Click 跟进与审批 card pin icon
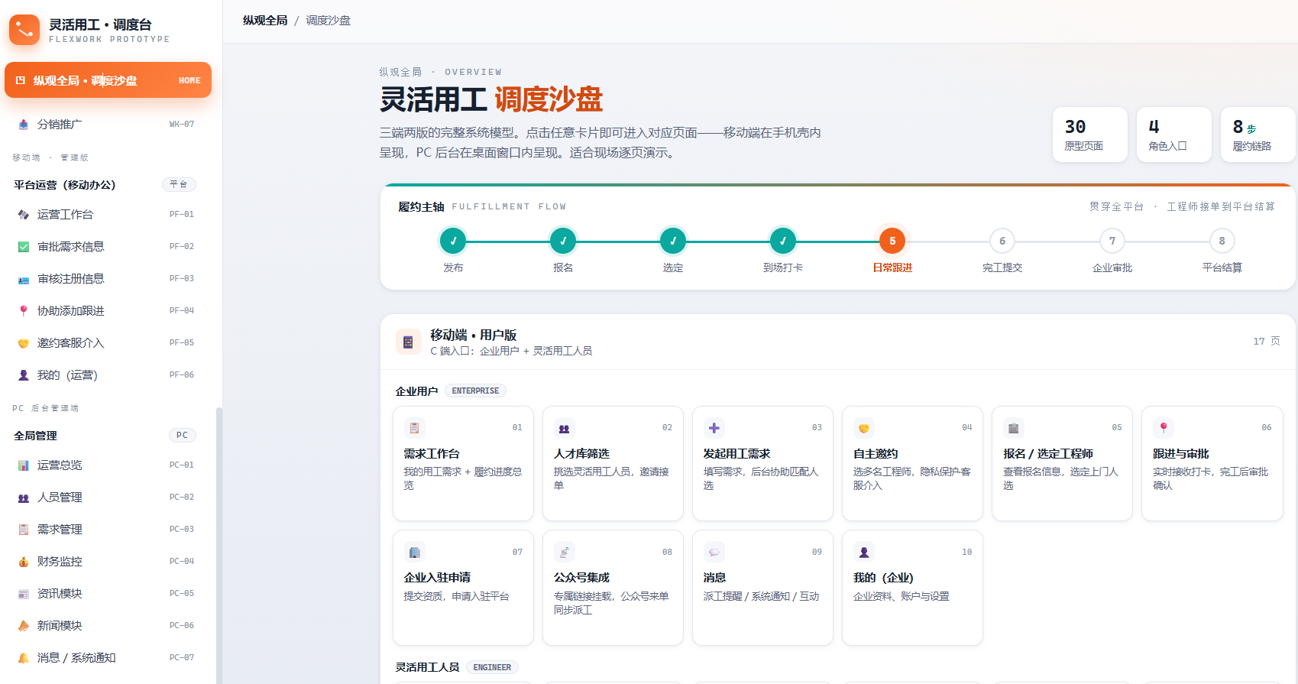The image size is (1298, 684). pos(1163,428)
